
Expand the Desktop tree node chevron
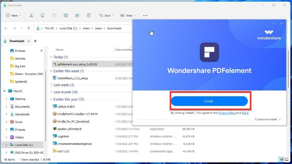(x=6, y=99)
